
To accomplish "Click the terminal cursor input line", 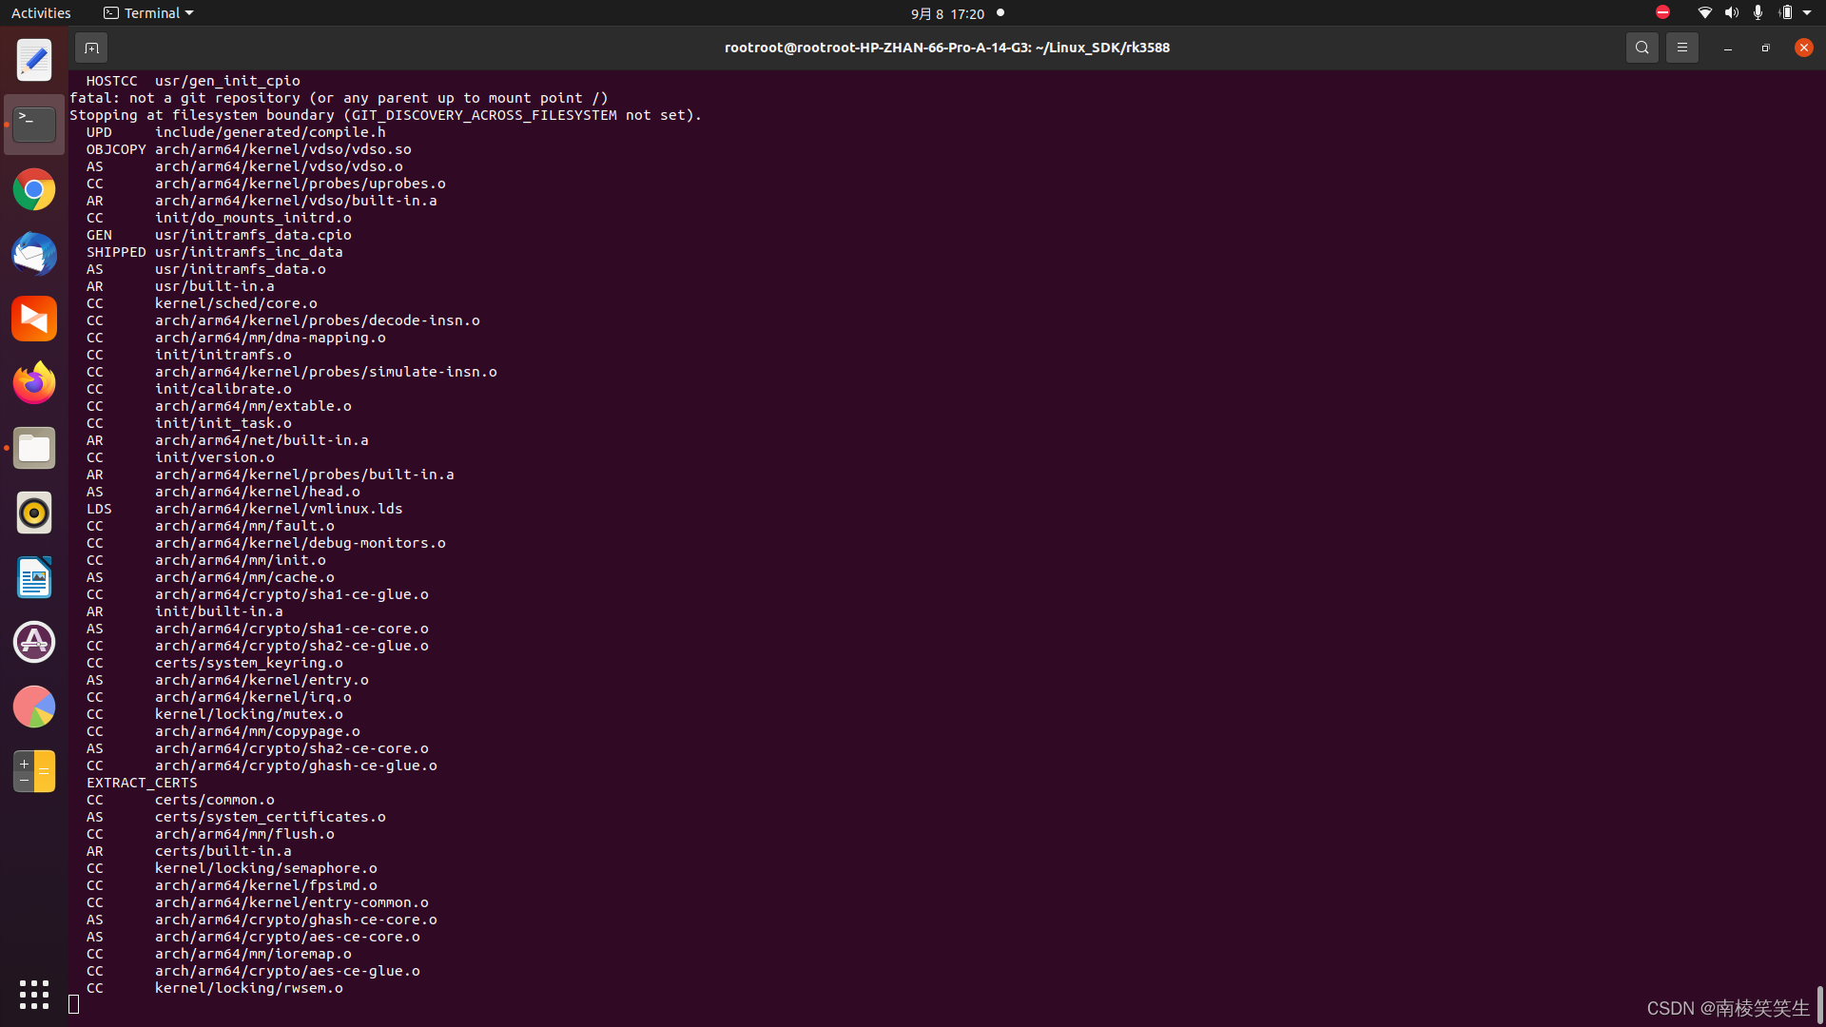I will [x=74, y=1004].
